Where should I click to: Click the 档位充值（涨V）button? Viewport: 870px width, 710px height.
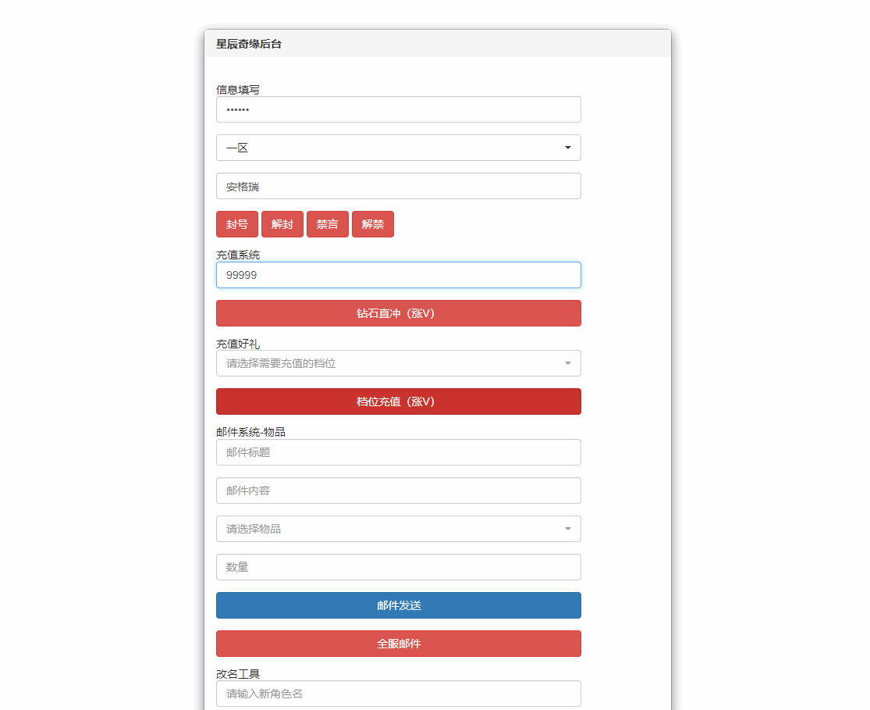tap(398, 401)
